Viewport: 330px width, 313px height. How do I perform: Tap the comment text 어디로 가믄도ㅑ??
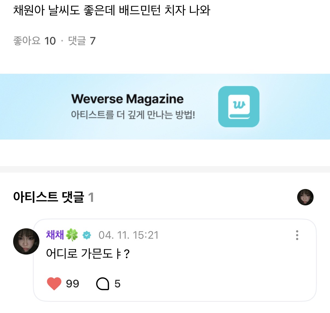click(x=88, y=254)
